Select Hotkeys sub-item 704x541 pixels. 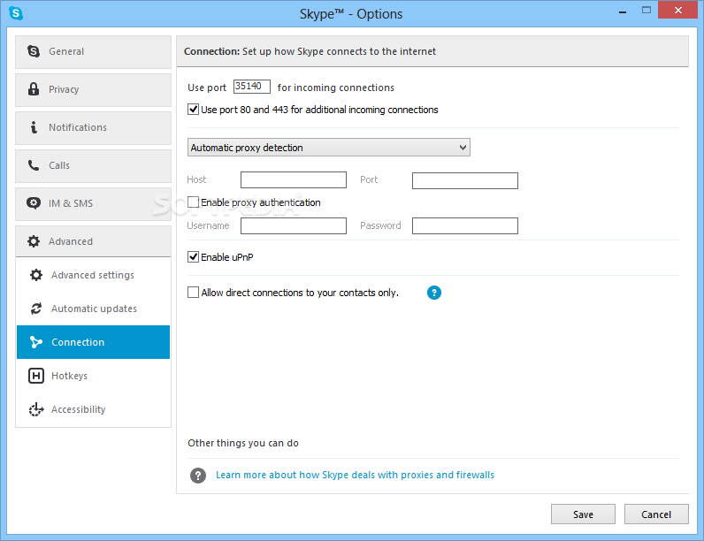94,376
